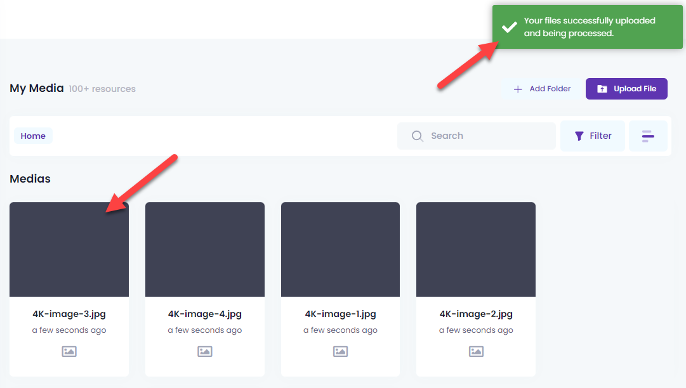This screenshot has height=388, width=686.
Task: Click the My Media heading
Action: click(x=37, y=88)
